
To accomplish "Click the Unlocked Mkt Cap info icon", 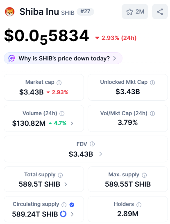I will tap(152, 83).
